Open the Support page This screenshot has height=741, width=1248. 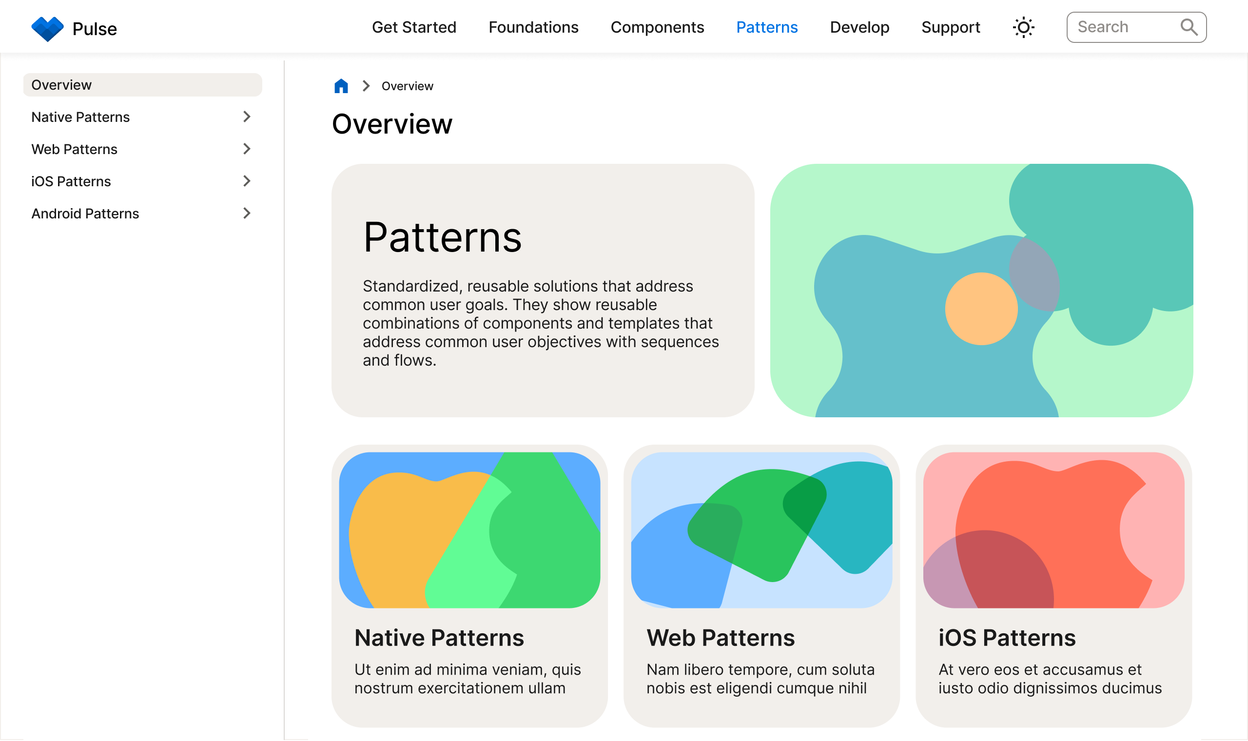pos(951,27)
